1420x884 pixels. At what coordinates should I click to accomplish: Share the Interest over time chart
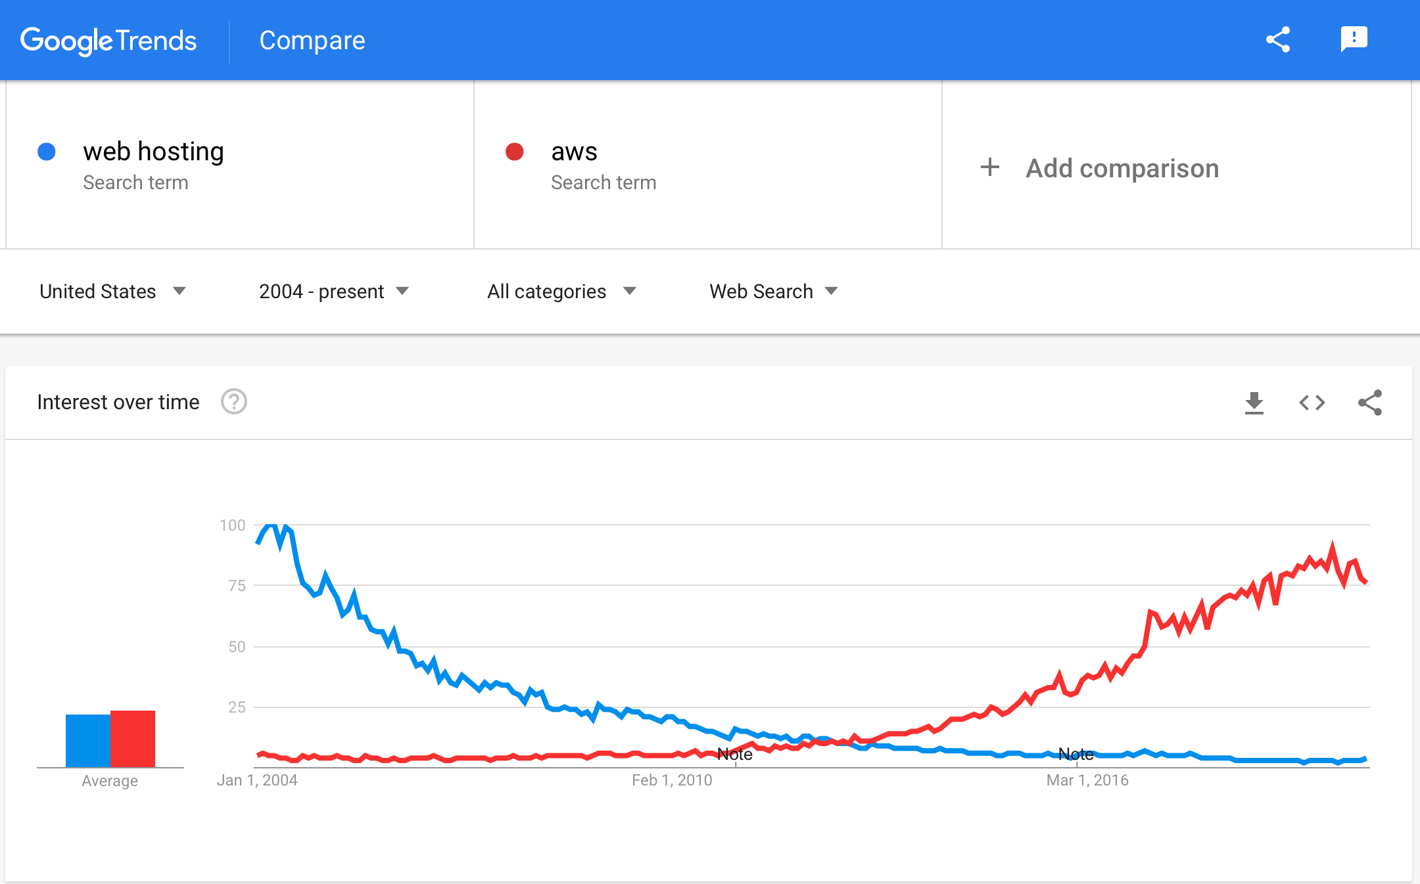click(x=1370, y=403)
